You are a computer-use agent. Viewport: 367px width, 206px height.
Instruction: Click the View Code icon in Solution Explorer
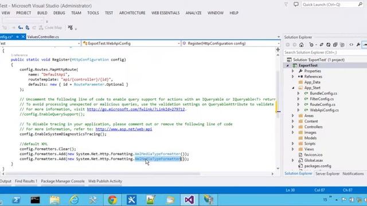pyautogui.click(x=352, y=45)
